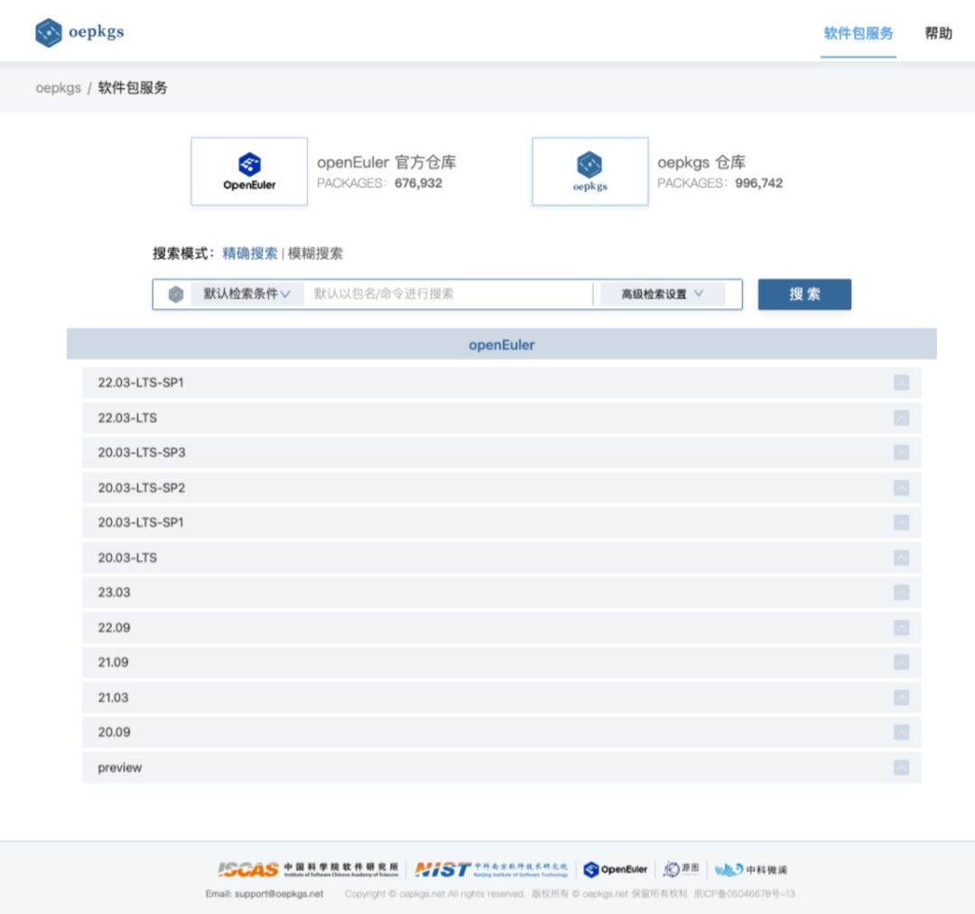Click the OpenEuler logo in footer
This screenshot has width=975, height=914.
[x=616, y=869]
